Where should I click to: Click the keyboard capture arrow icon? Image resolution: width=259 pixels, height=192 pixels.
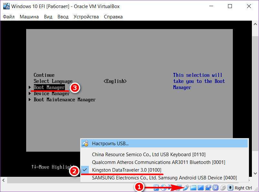pos(230,188)
